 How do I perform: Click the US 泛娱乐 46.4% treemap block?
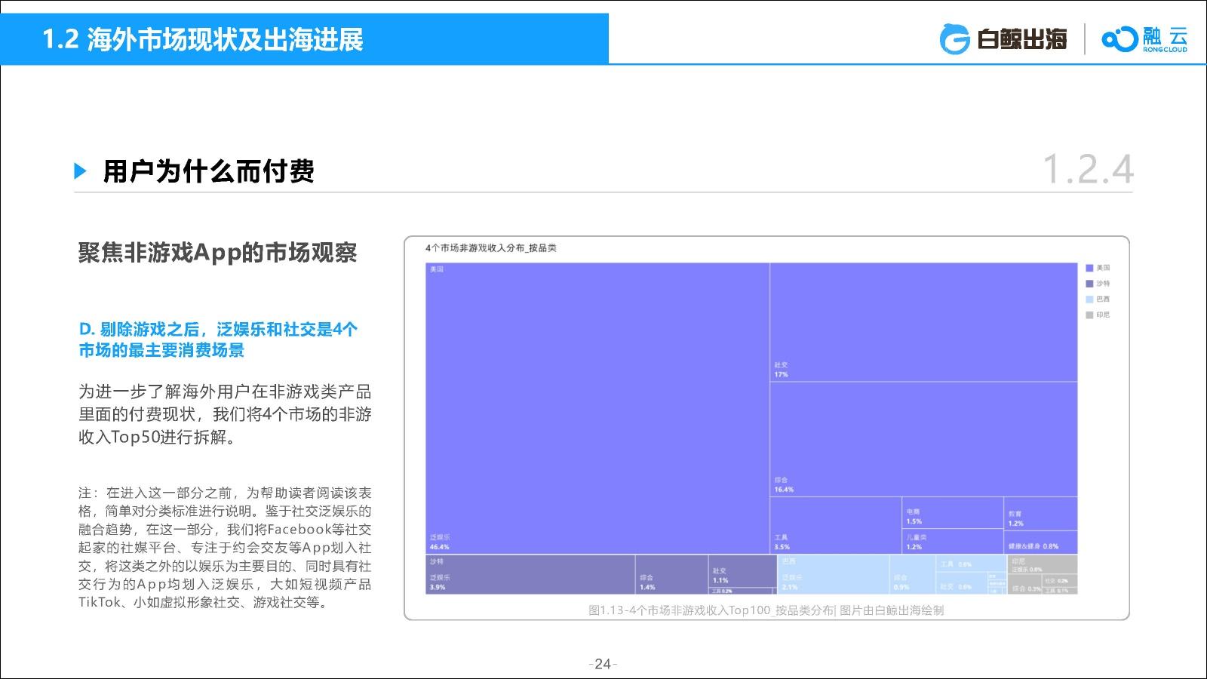pyautogui.click(x=597, y=408)
